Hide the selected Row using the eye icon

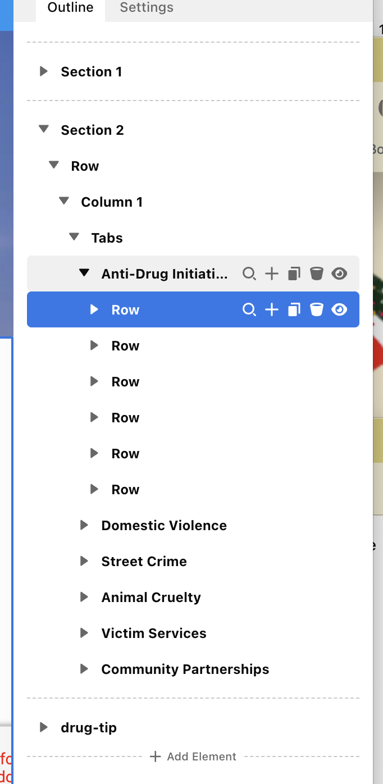click(x=339, y=310)
